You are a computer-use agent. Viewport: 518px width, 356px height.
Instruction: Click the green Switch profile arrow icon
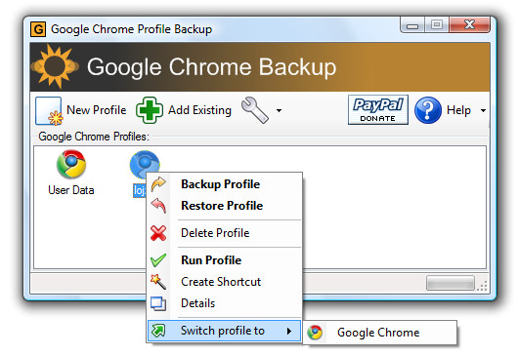[x=158, y=331]
